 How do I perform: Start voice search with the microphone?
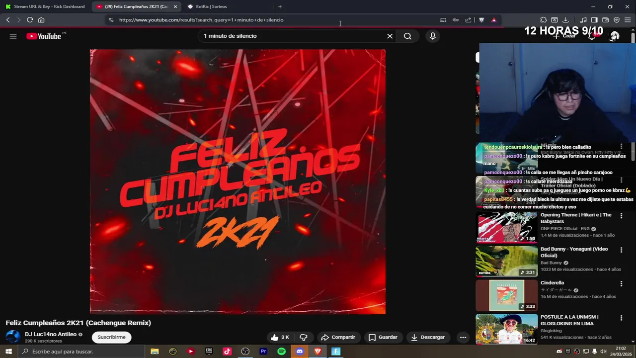click(x=433, y=36)
